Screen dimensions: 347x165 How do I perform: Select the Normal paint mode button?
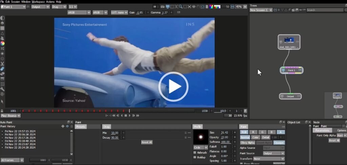tap(245, 137)
